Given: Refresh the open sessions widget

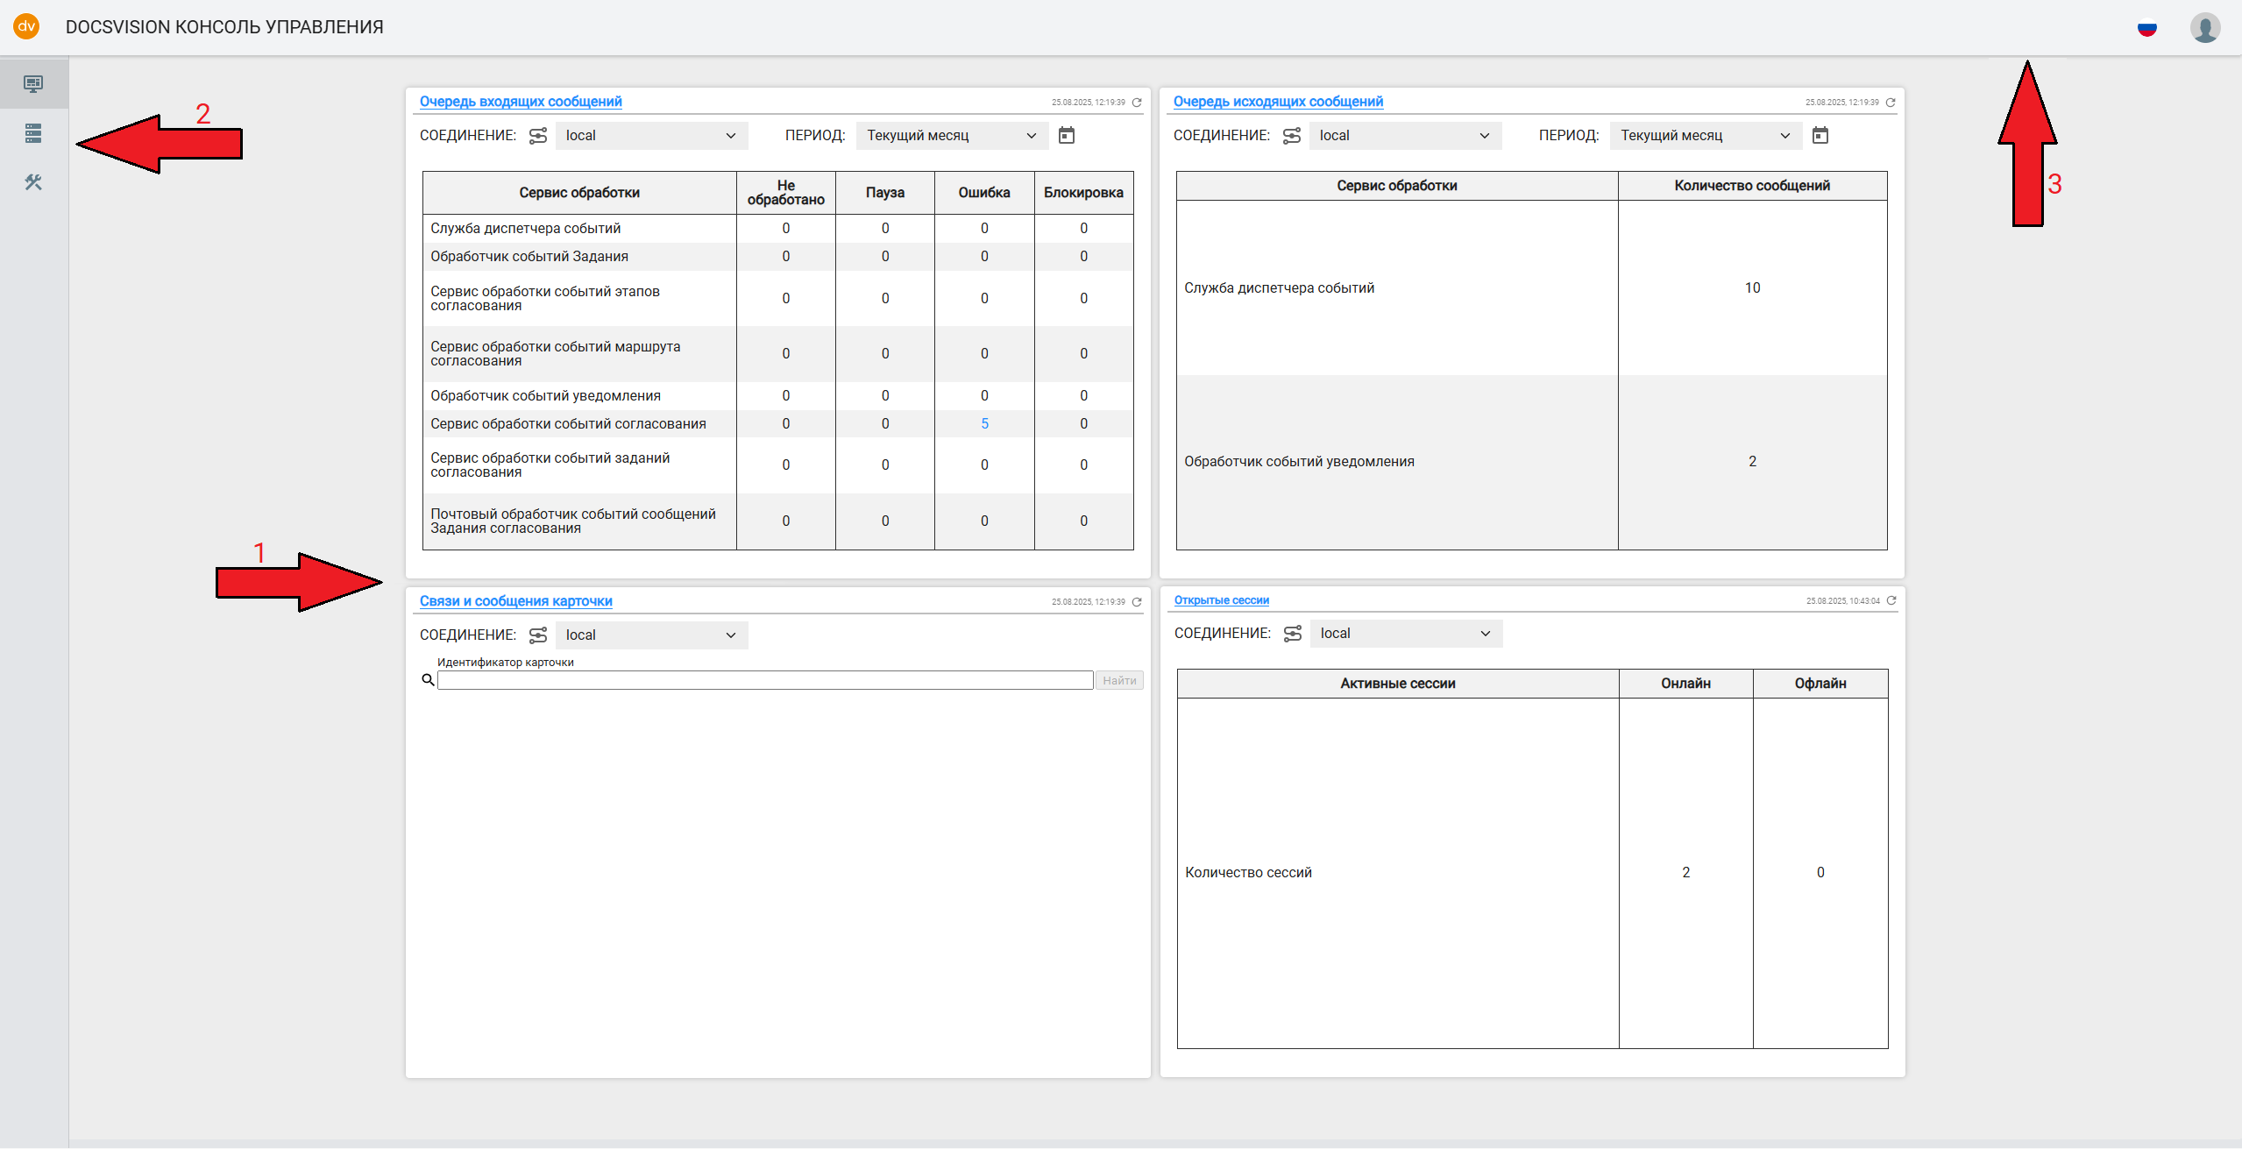Looking at the screenshot, I should (1891, 601).
